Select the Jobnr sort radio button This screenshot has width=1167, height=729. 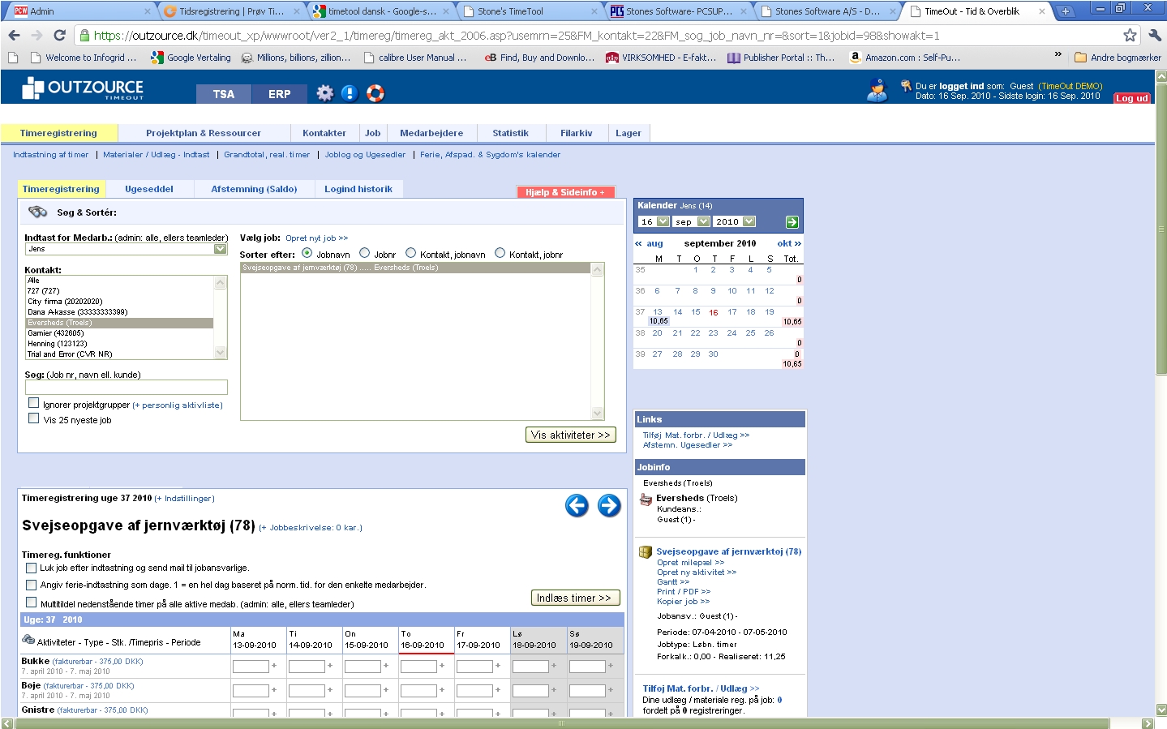coord(365,253)
